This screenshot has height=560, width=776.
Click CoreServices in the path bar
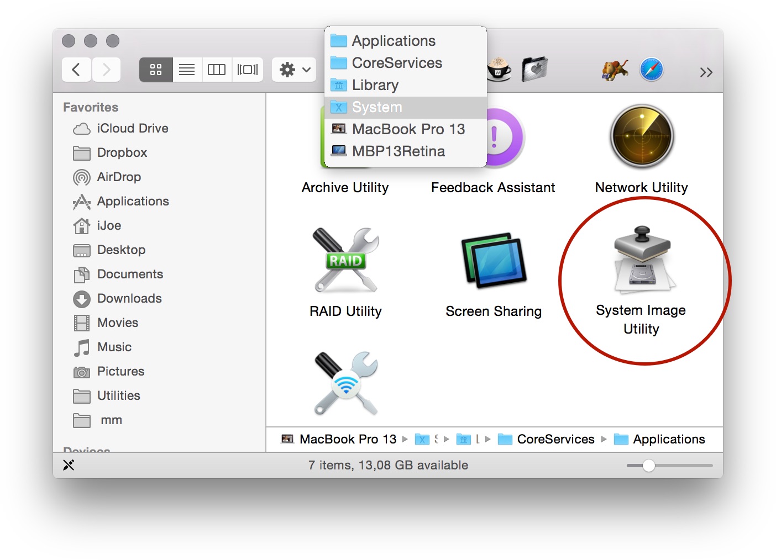tap(546, 439)
